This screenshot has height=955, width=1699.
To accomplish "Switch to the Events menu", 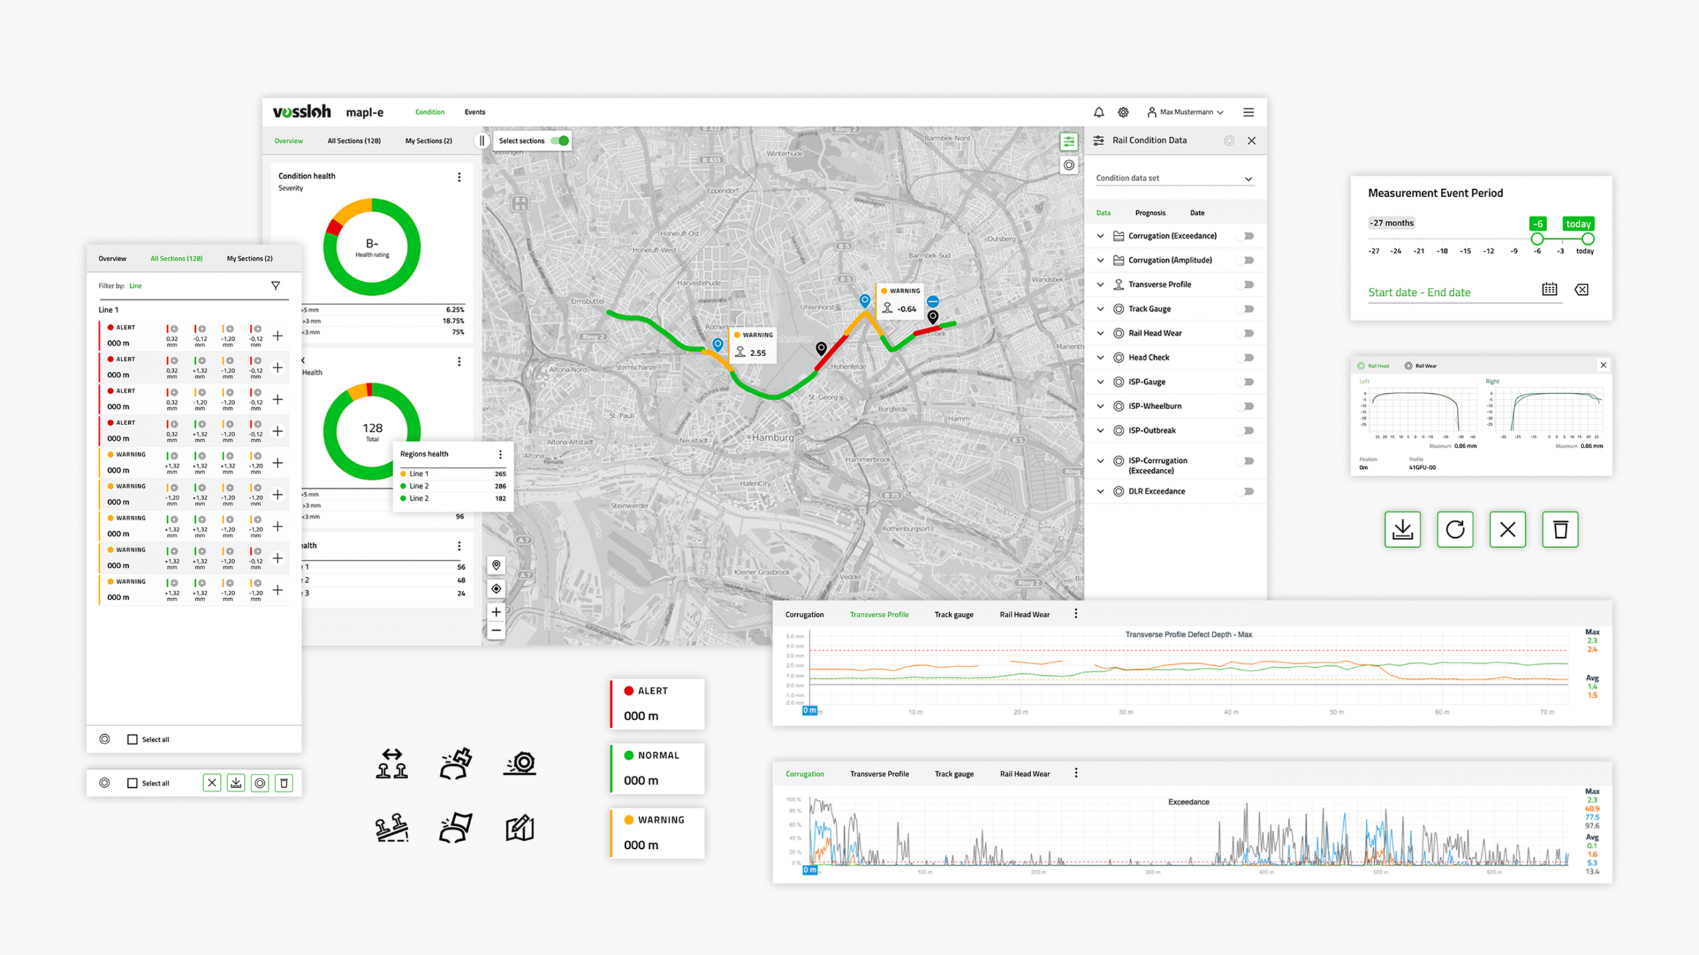I will [475, 112].
